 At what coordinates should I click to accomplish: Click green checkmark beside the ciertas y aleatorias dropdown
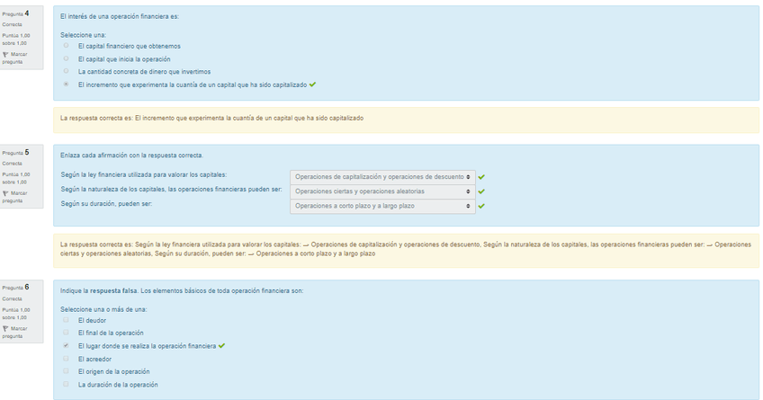click(x=481, y=191)
